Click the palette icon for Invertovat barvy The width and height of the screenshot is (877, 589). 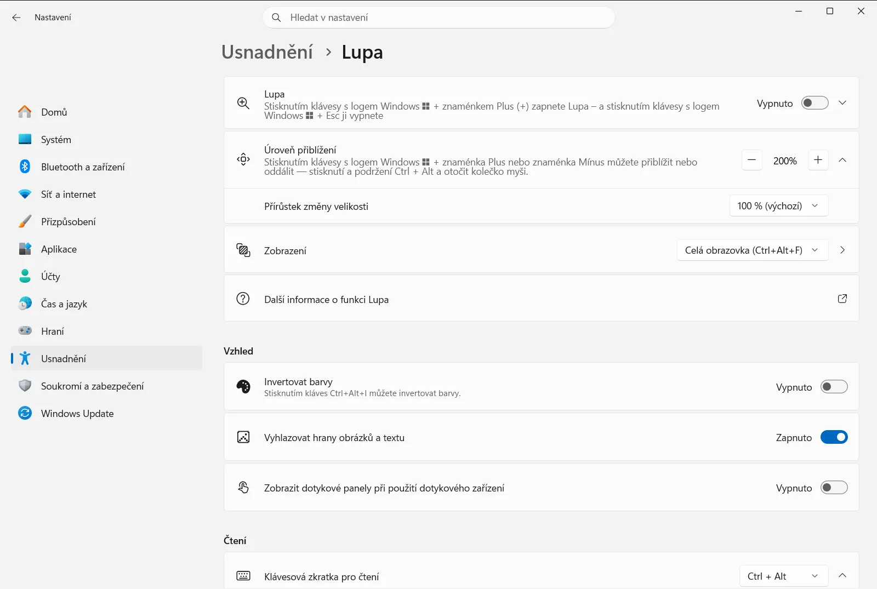(x=243, y=387)
